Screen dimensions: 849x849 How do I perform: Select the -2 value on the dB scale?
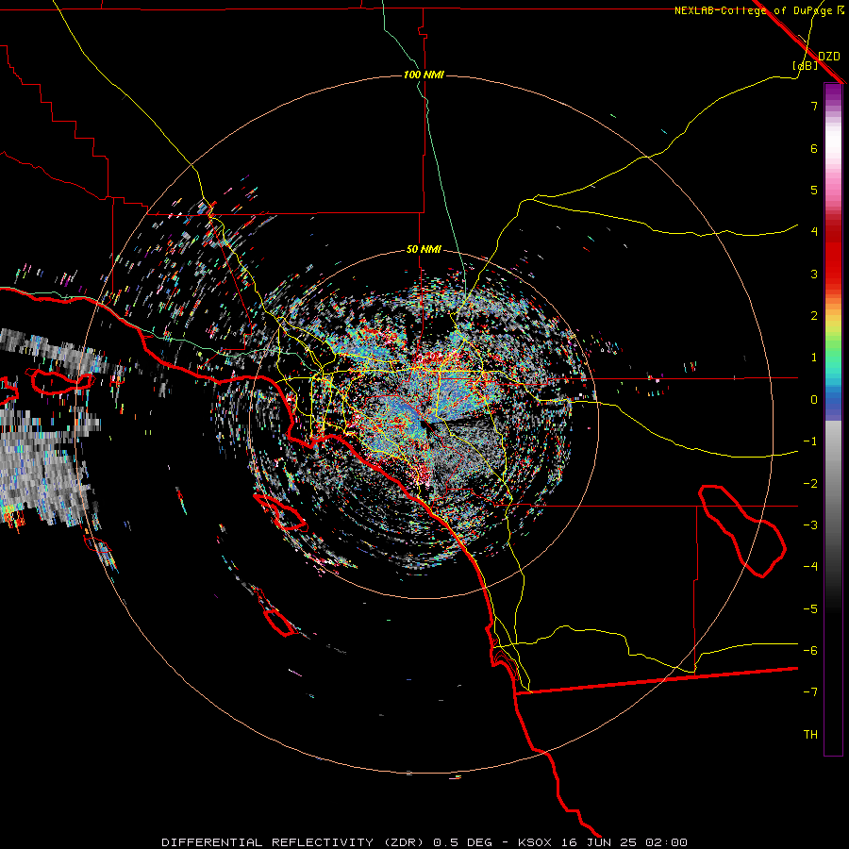(x=810, y=484)
